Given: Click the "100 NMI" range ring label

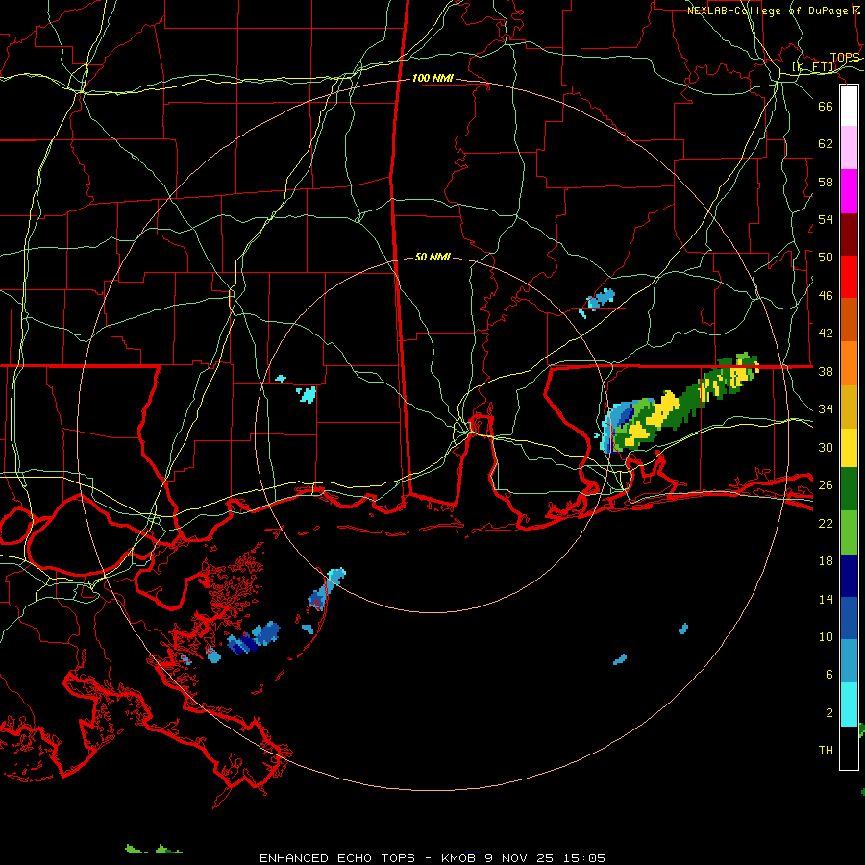Looking at the screenshot, I should tap(432, 79).
